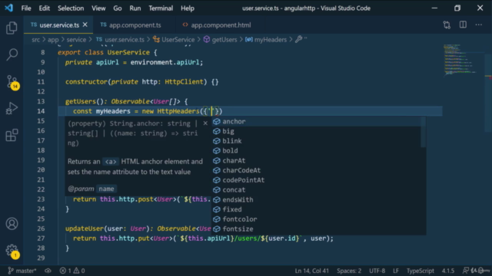Click the master branch in status bar
Viewport: 492px width, 276px height.
click(22, 271)
